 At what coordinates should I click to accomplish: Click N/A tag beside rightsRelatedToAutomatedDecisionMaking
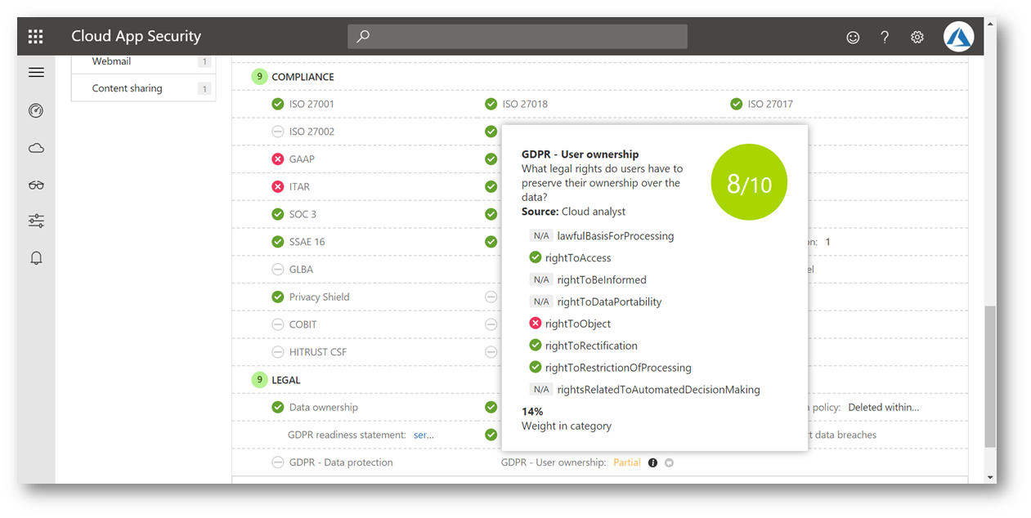pyautogui.click(x=541, y=390)
